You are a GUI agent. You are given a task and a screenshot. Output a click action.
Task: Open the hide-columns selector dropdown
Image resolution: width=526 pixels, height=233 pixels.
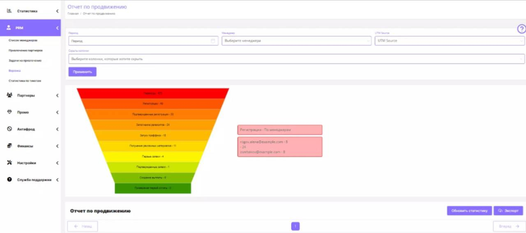tap(296, 59)
